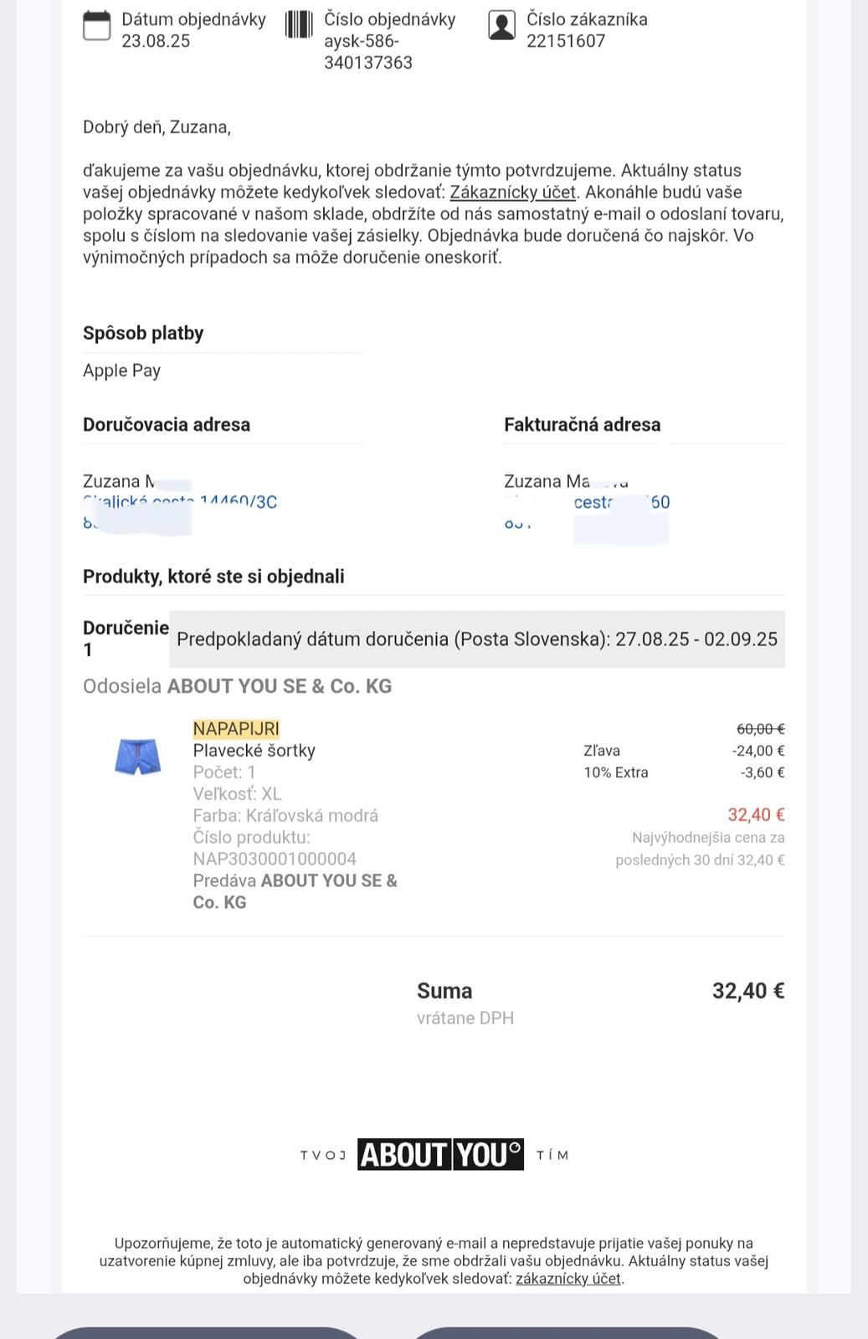
Task: Click the red 32,40 € item price
Action: point(756,815)
